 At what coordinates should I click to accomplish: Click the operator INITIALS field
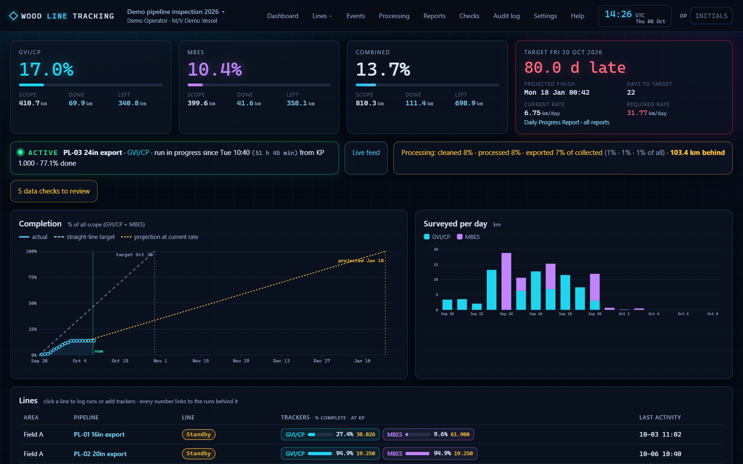[x=711, y=16]
